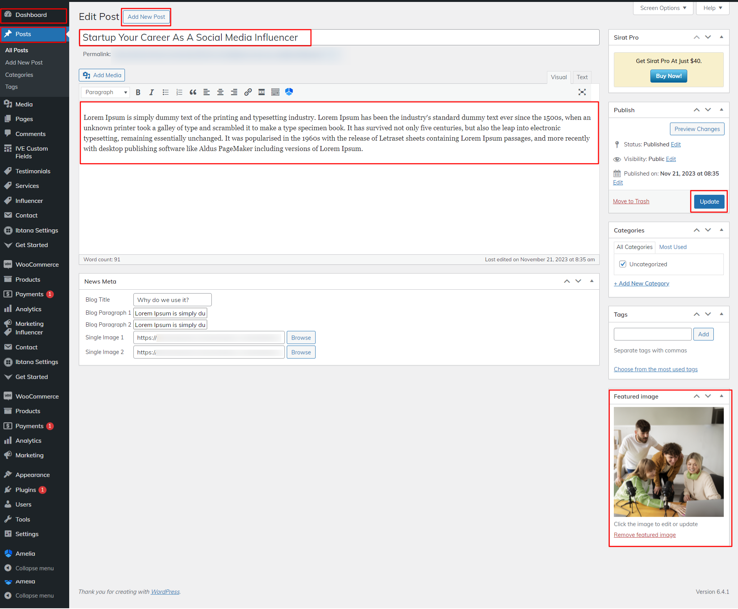Collapse the News Meta box

[592, 281]
